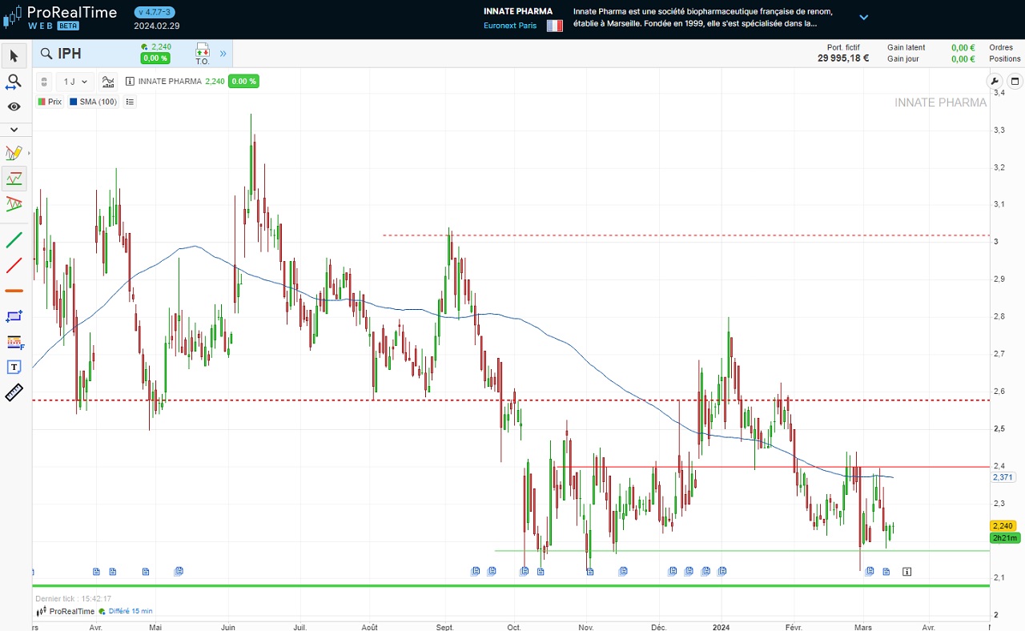Click the Prix legend entry
The image size is (1025, 631).
click(x=50, y=102)
